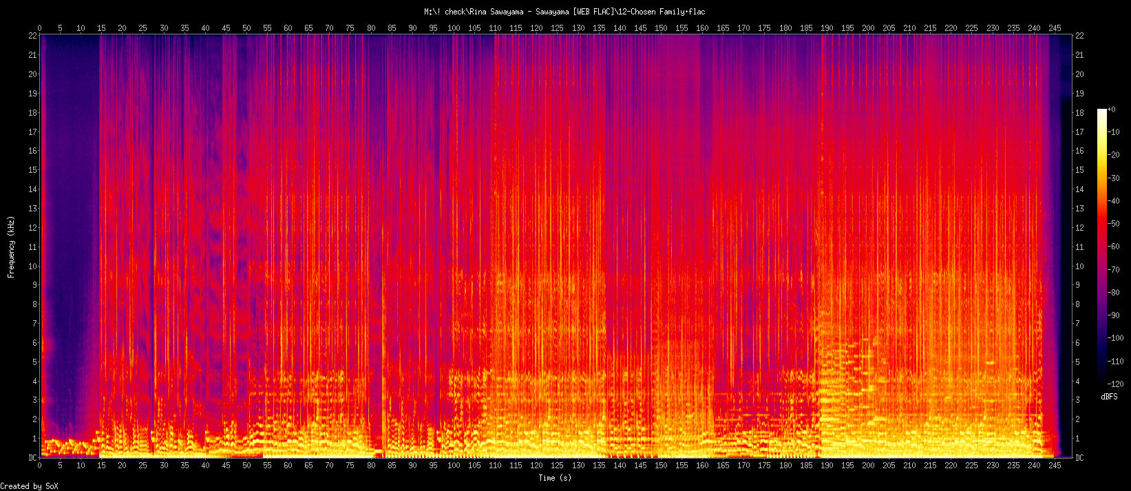Click the 'Time (s)' axis label

(555, 478)
